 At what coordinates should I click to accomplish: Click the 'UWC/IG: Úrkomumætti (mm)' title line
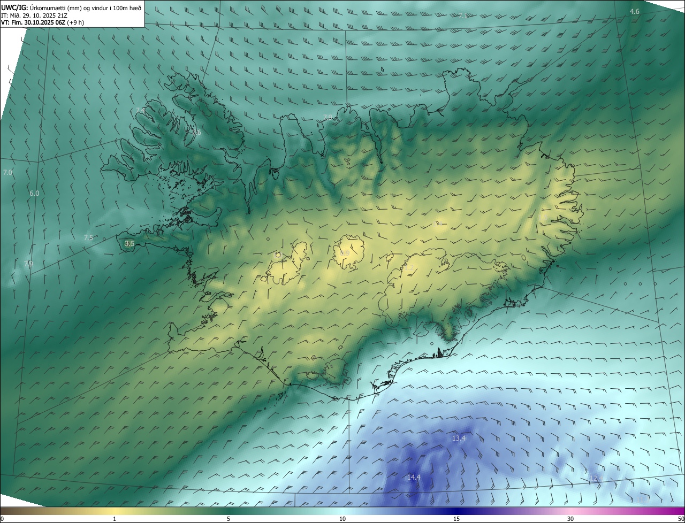click(x=71, y=8)
